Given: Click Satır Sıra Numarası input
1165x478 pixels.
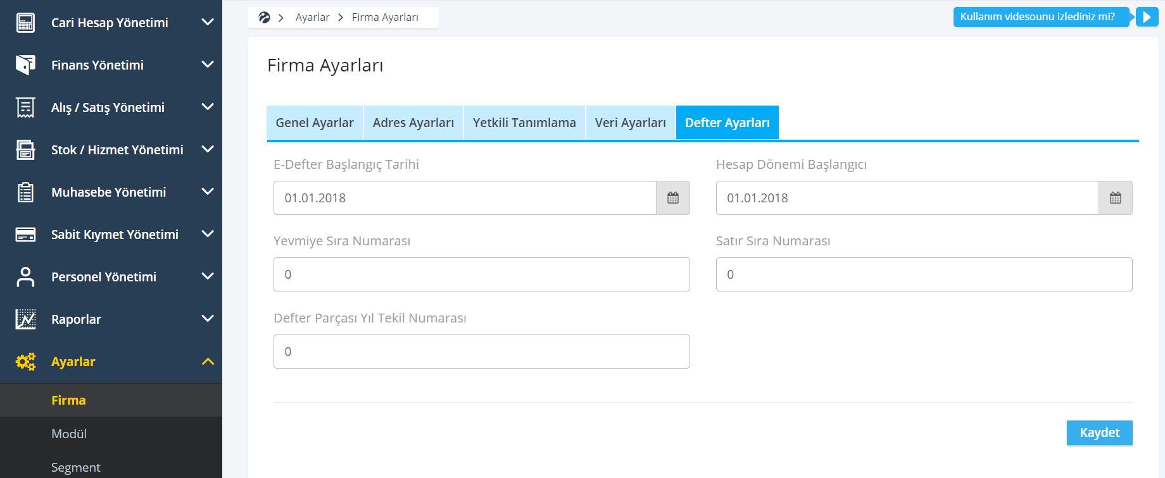Looking at the screenshot, I should tap(924, 274).
